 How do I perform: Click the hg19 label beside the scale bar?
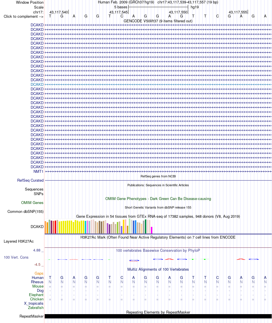pyautogui.click(x=195, y=7)
